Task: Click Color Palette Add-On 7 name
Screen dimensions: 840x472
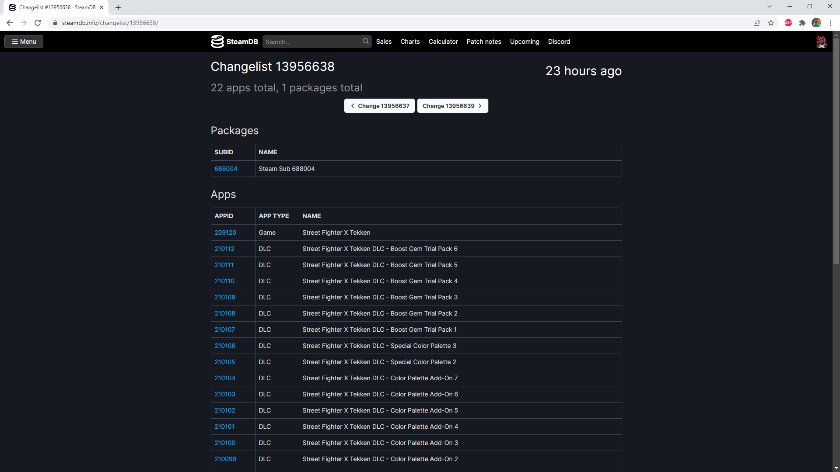Action: point(380,378)
